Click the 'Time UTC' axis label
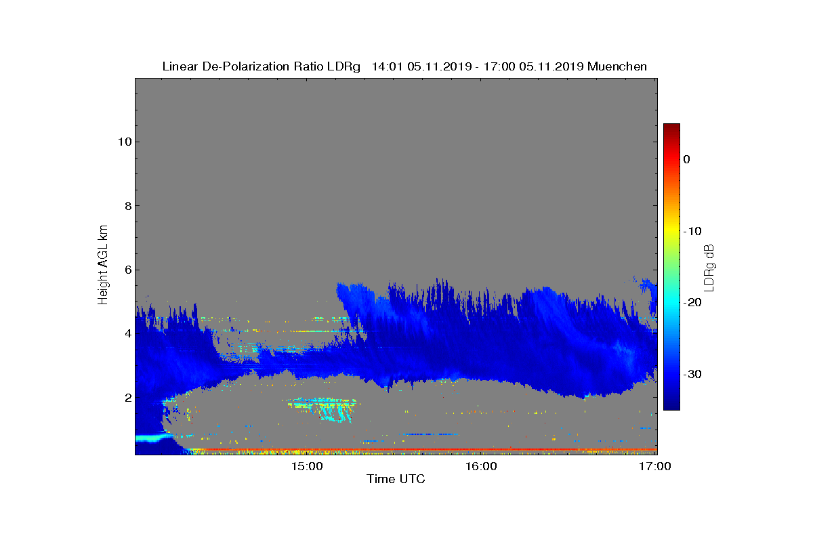813x542 pixels. pyautogui.click(x=396, y=480)
